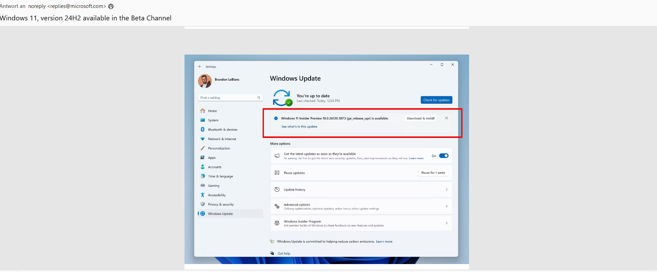Expand Advanced options chevron
Viewport: 657px width, 272px height.
coord(447,206)
